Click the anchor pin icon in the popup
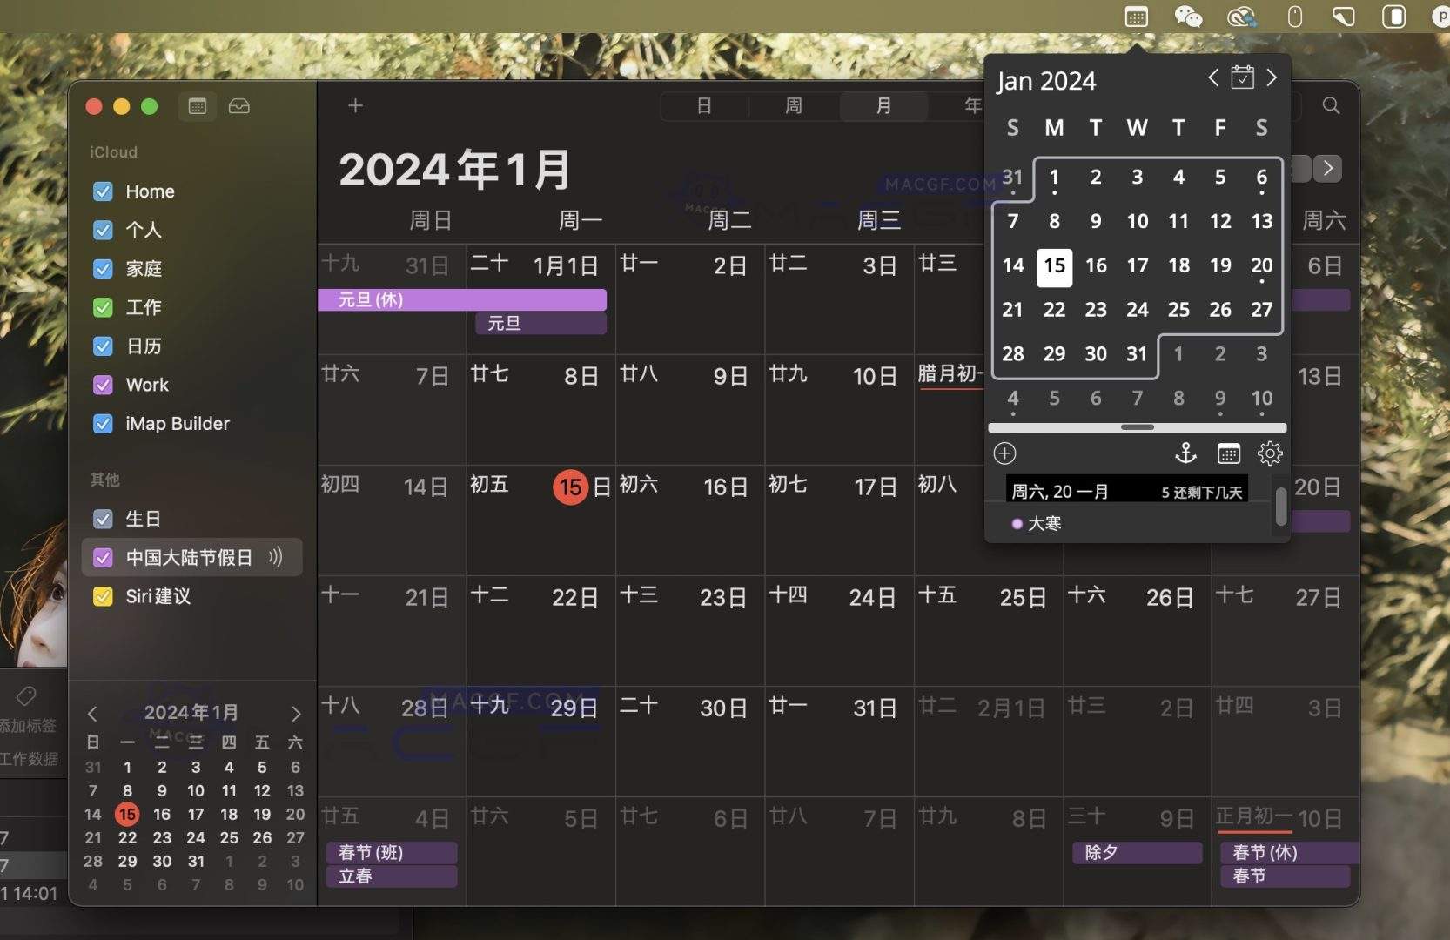The width and height of the screenshot is (1450, 940). pos(1186,453)
